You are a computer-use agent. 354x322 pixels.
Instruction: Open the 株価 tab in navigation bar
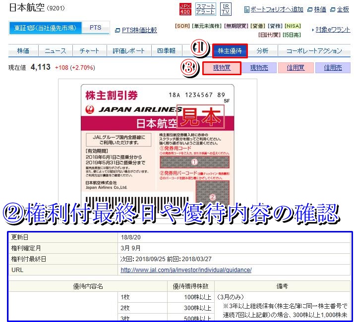pyautogui.click(x=23, y=50)
